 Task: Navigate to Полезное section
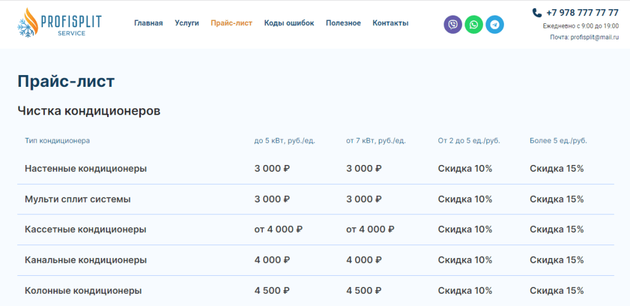[x=343, y=23]
